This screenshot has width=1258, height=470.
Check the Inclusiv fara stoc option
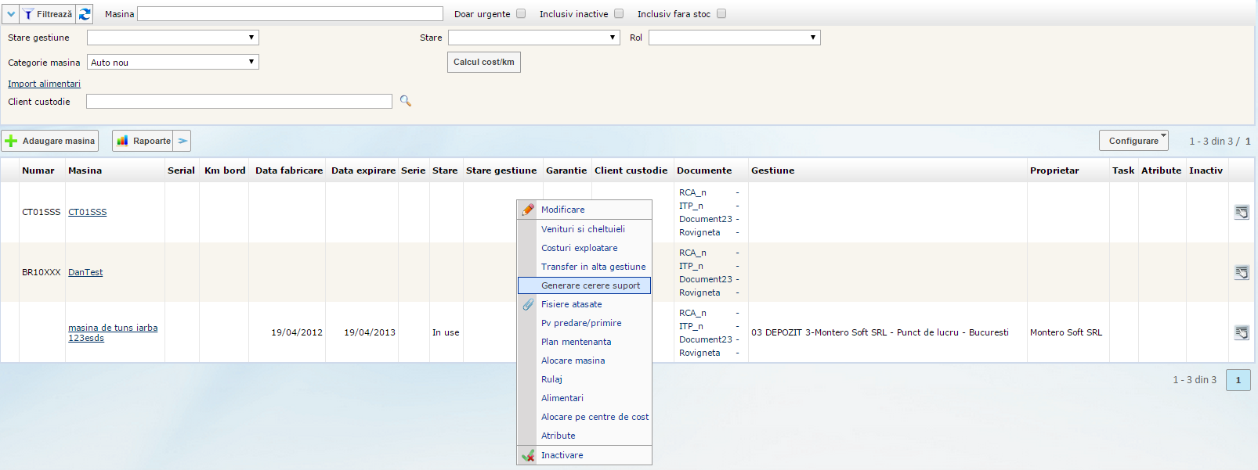pyautogui.click(x=721, y=13)
